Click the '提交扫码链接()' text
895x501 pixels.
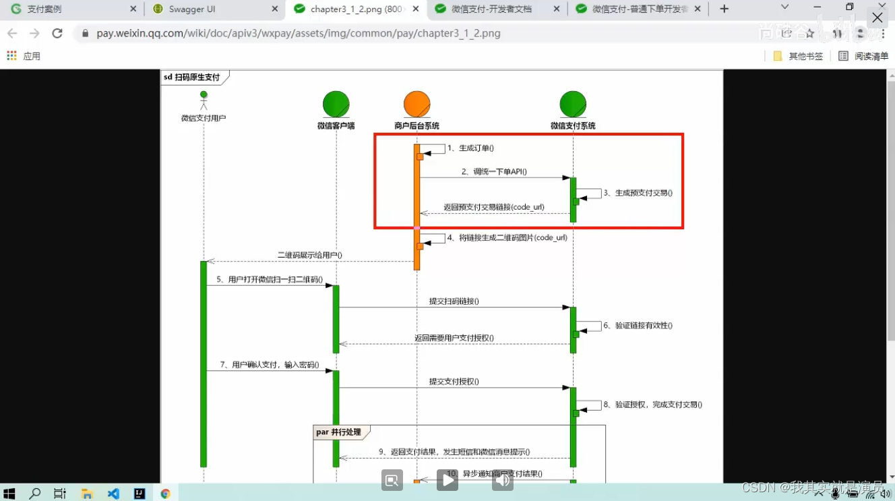pyautogui.click(x=454, y=301)
